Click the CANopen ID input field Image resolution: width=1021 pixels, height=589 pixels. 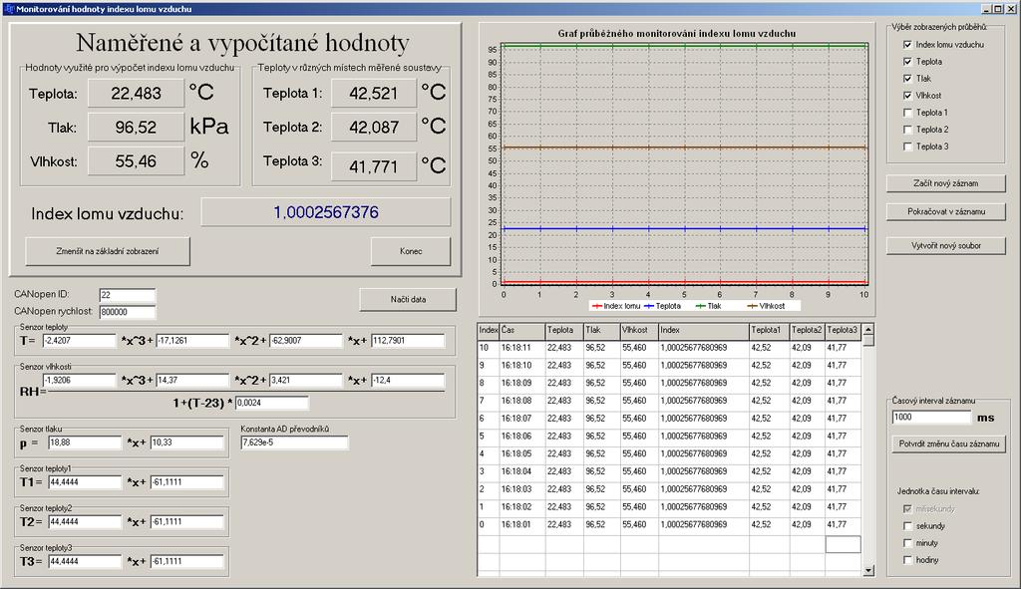coord(128,295)
